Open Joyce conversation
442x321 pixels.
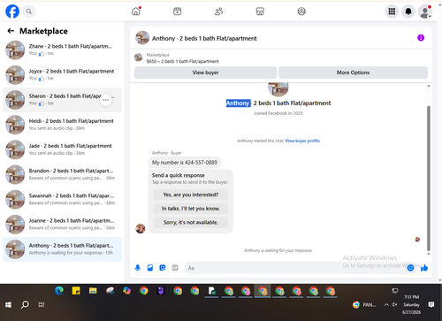pyautogui.click(x=62, y=75)
